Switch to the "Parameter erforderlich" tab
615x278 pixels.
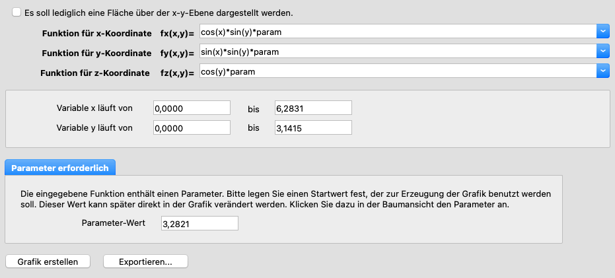[61, 168]
